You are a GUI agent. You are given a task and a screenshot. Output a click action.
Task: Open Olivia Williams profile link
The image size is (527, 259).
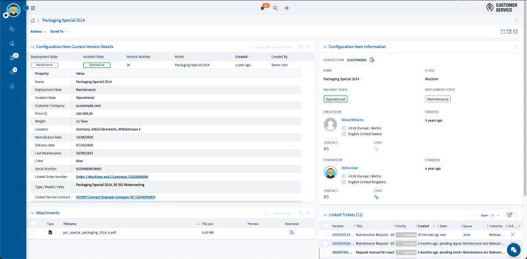tap(353, 120)
